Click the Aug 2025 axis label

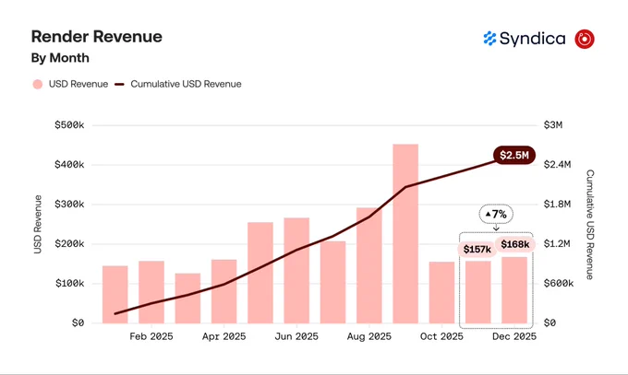tap(368, 336)
